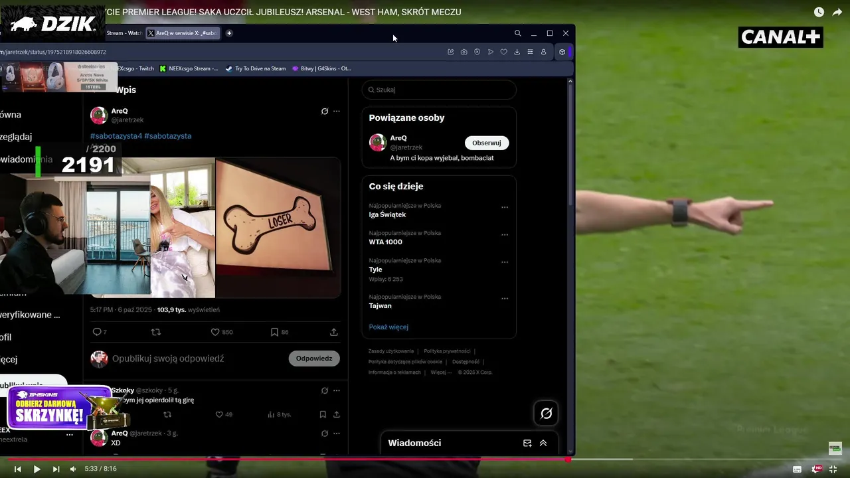Open the NEEXcsgo - Twitch bookmark
This screenshot has height=478, width=850.
135,68
